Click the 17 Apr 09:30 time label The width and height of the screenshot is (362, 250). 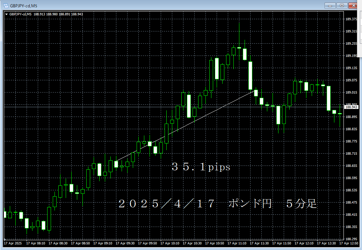tap(125, 243)
